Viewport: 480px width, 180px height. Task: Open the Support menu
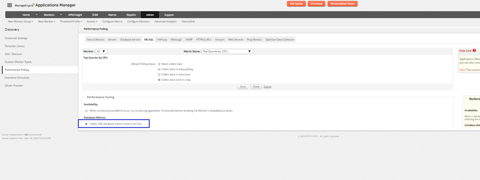coord(169,15)
